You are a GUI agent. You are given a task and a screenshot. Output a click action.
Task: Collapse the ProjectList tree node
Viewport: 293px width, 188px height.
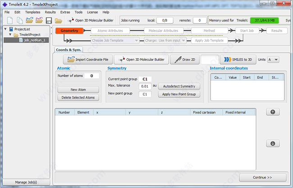[x=5, y=29]
